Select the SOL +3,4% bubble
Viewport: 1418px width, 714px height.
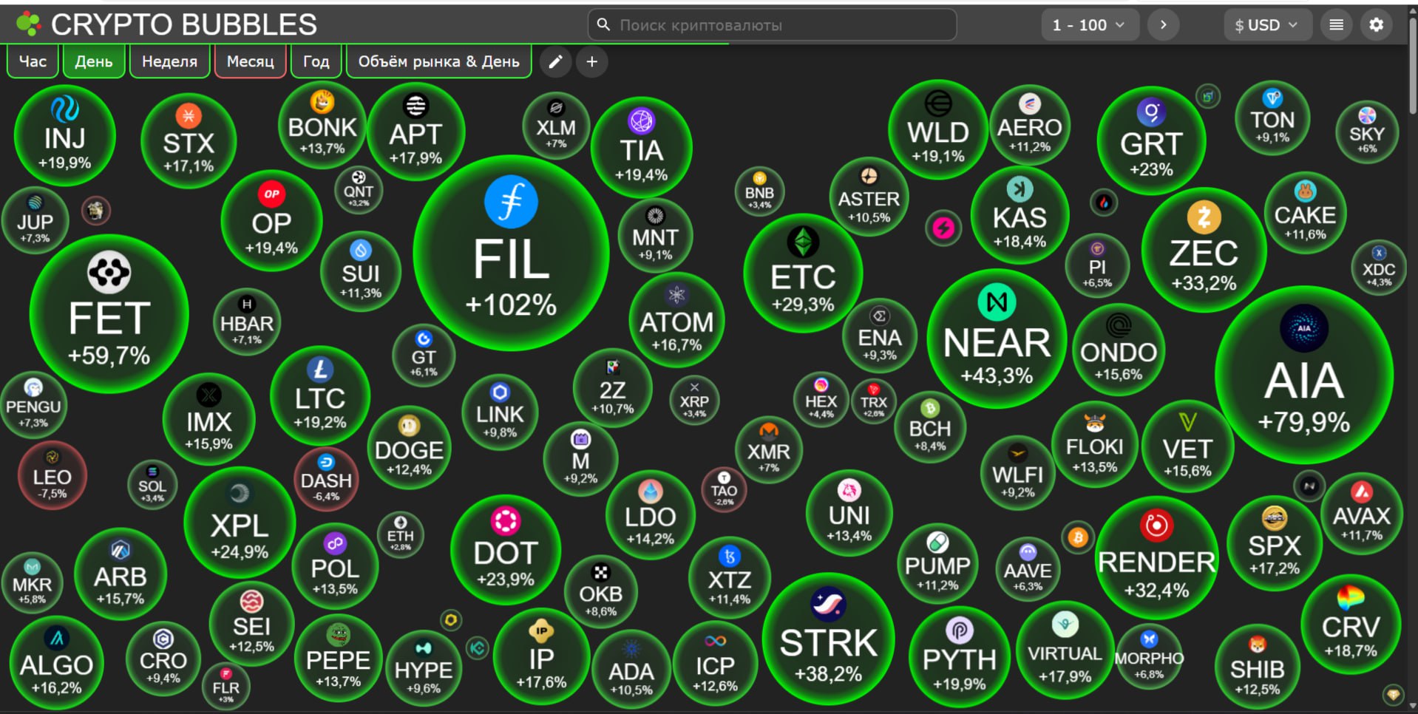[152, 485]
